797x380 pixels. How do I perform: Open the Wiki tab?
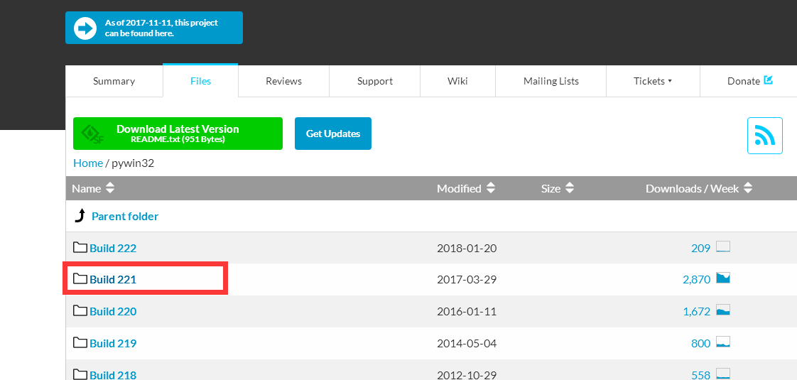pos(457,81)
